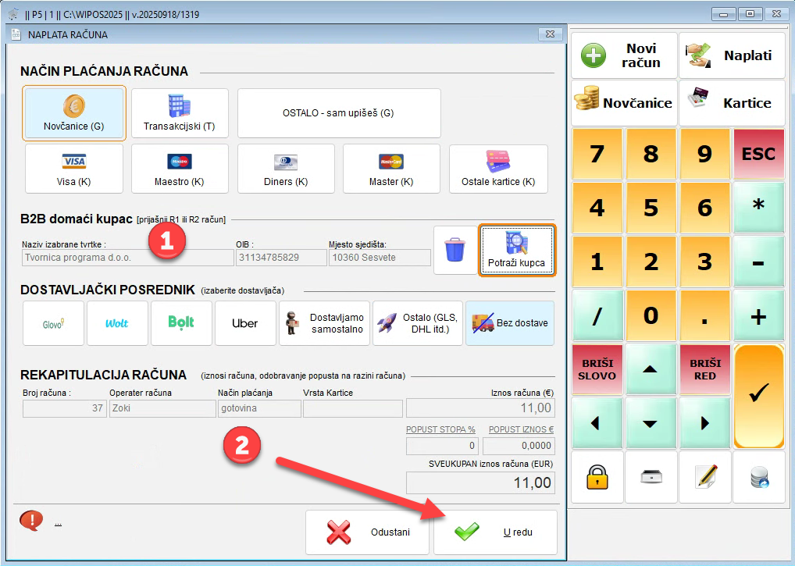
Task: Click the notepad with pencil icon
Action: (705, 477)
